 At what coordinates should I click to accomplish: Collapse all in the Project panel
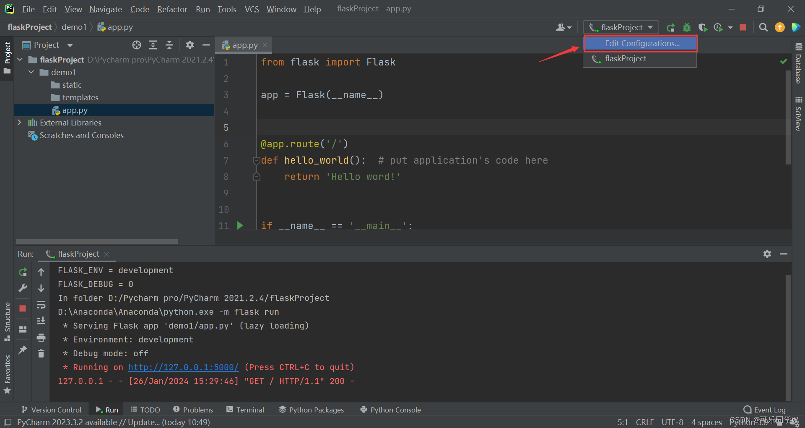coord(169,45)
